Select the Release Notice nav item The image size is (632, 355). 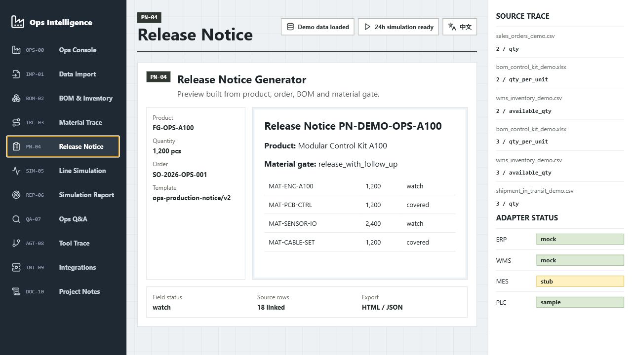63,146
